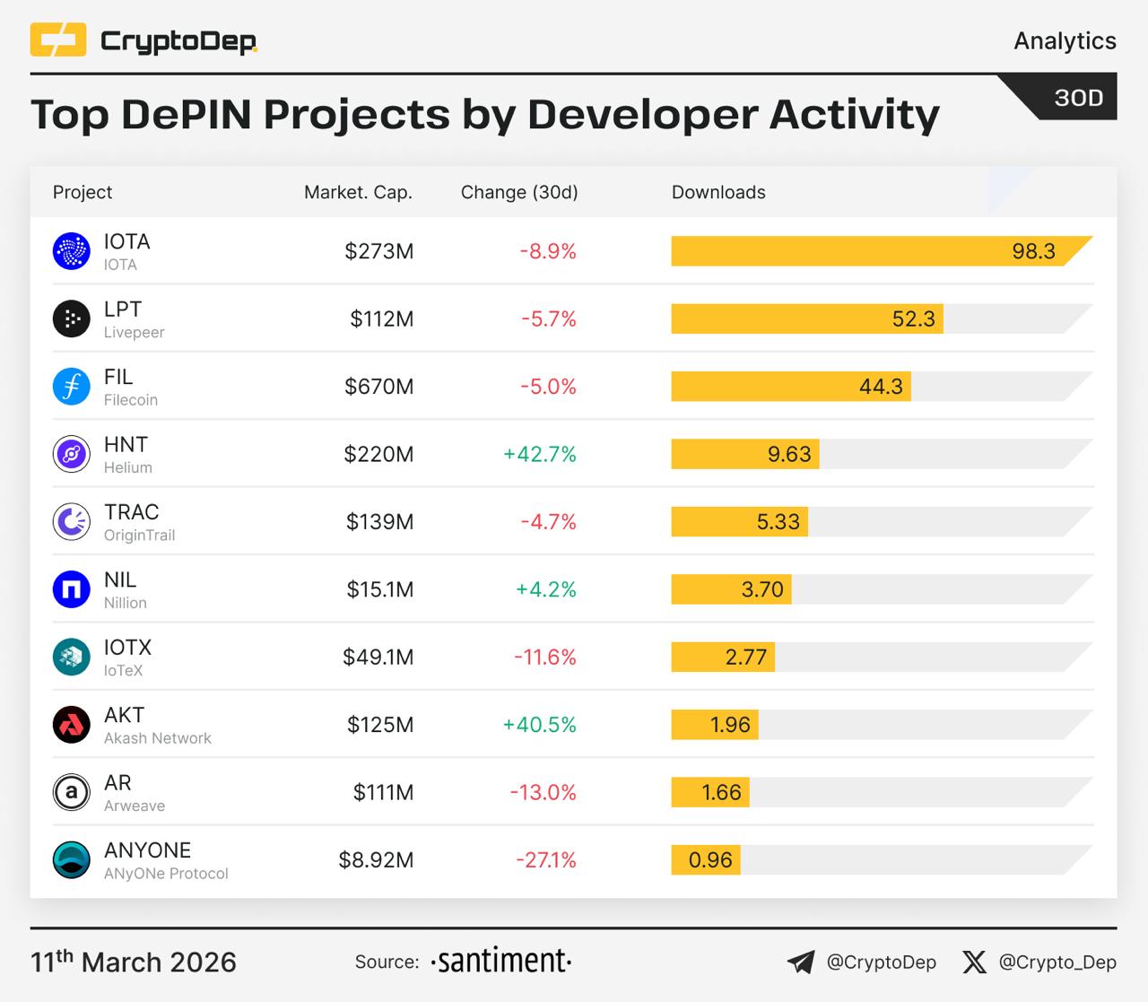
Task: Click the CryptoDep logo icon
Action: (58, 40)
